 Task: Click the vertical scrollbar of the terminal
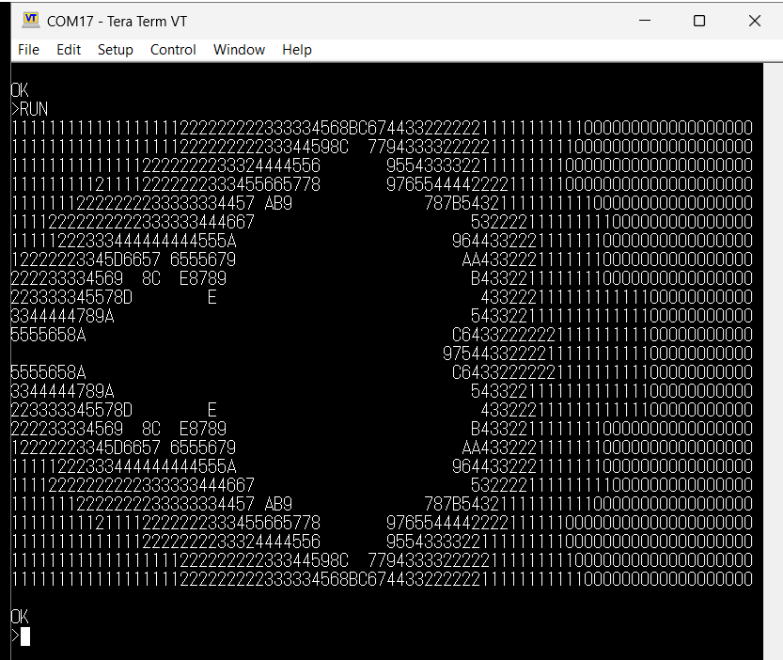(x=773, y=361)
